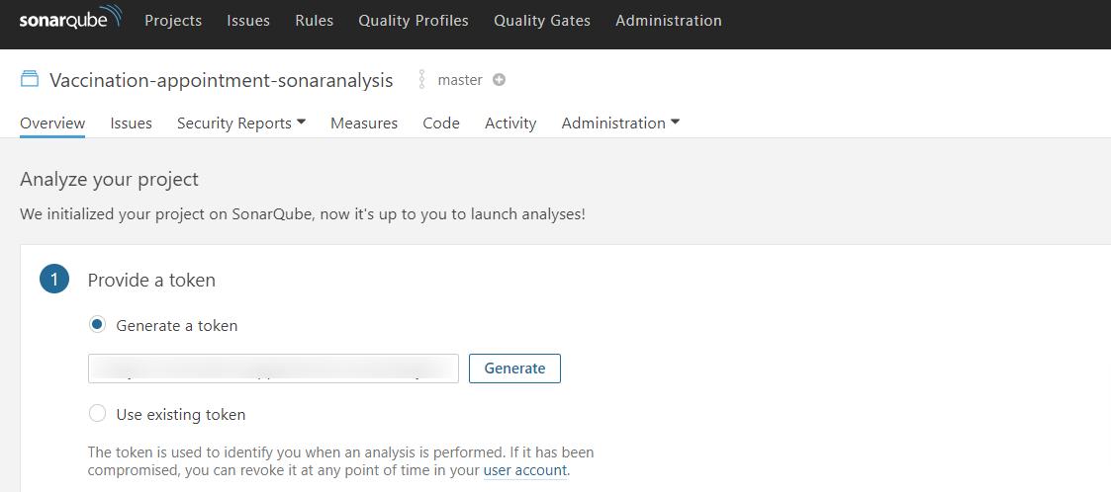
Task: Open global Administration in top bar
Action: pos(668,21)
